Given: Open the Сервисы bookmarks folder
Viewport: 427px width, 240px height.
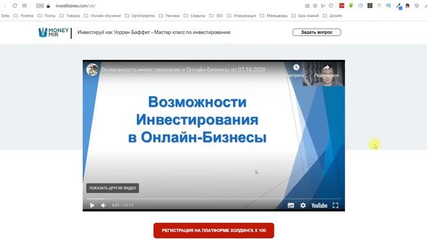Looking at the screenshot, I should pos(194,16).
